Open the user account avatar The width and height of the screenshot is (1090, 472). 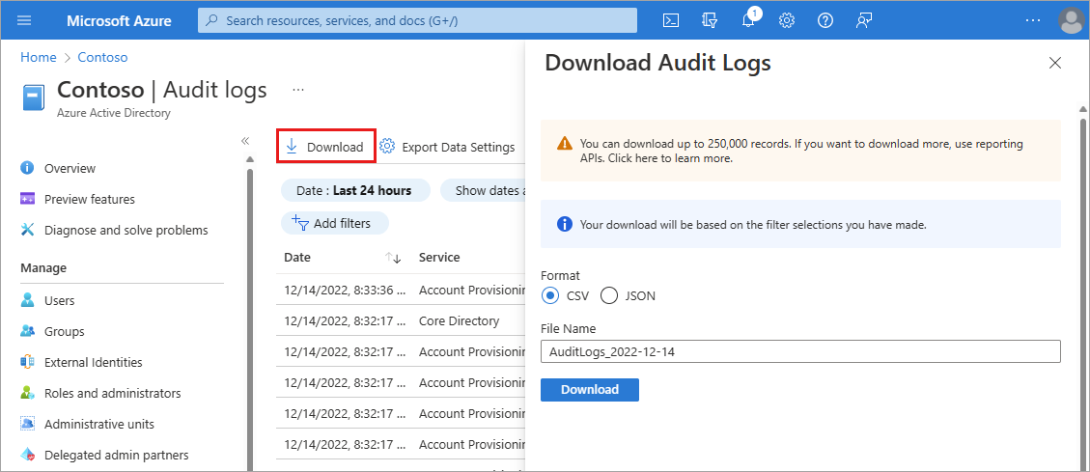pyautogui.click(x=1071, y=20)
